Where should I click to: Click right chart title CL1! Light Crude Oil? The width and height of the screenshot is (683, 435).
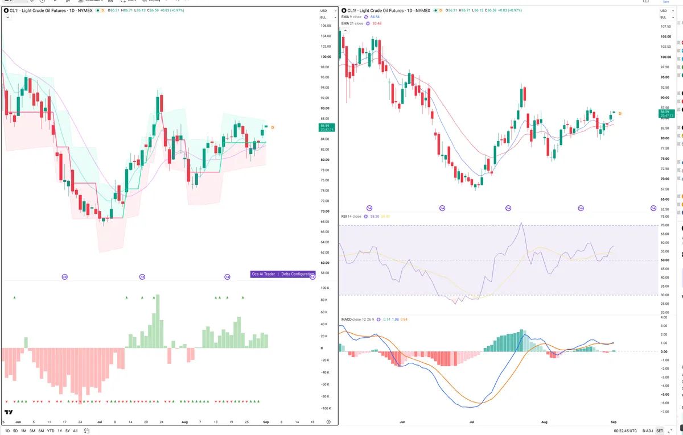(390, 10)
